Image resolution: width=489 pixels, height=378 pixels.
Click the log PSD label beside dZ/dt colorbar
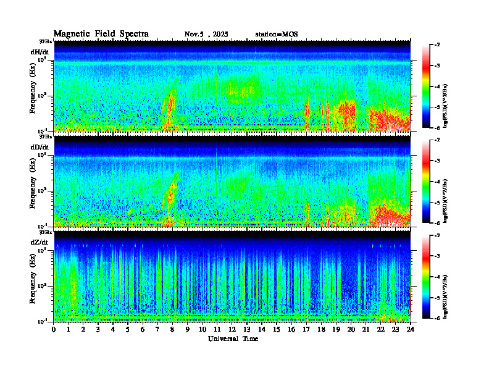pyautogui.click(x=446, y=296)
